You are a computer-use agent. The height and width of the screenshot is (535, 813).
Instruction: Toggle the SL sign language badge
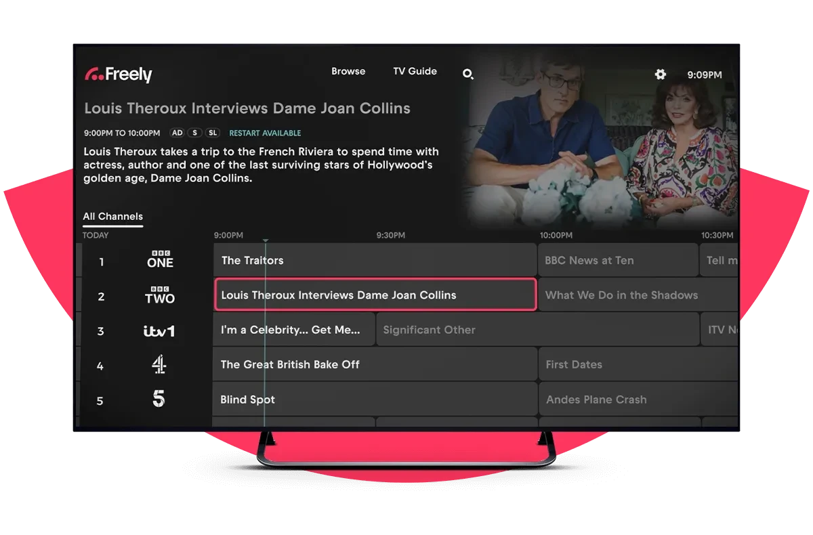[x=212, y=133]
